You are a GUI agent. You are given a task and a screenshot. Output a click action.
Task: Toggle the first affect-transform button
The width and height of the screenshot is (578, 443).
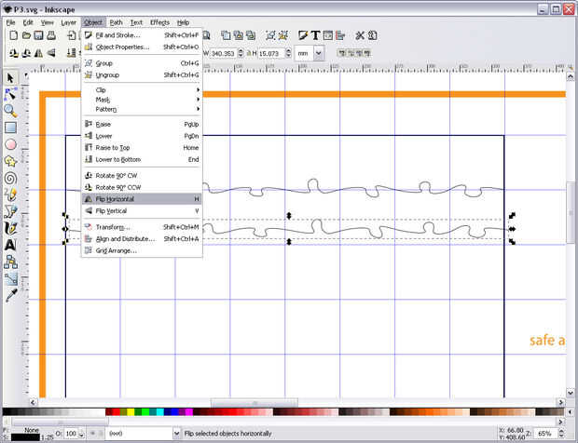coord(342,53)
